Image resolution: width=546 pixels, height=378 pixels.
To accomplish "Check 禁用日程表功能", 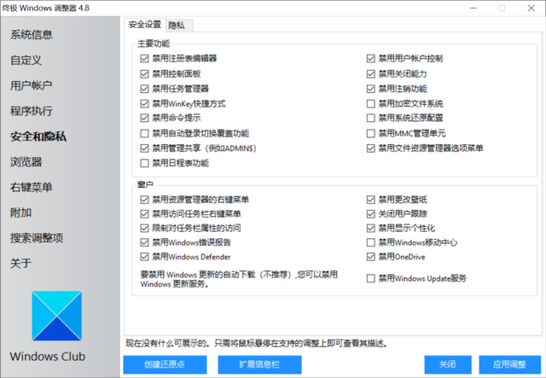I will pyautogui.click(x=144, y=163).
